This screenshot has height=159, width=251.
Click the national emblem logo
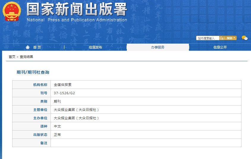pos(12,11)
